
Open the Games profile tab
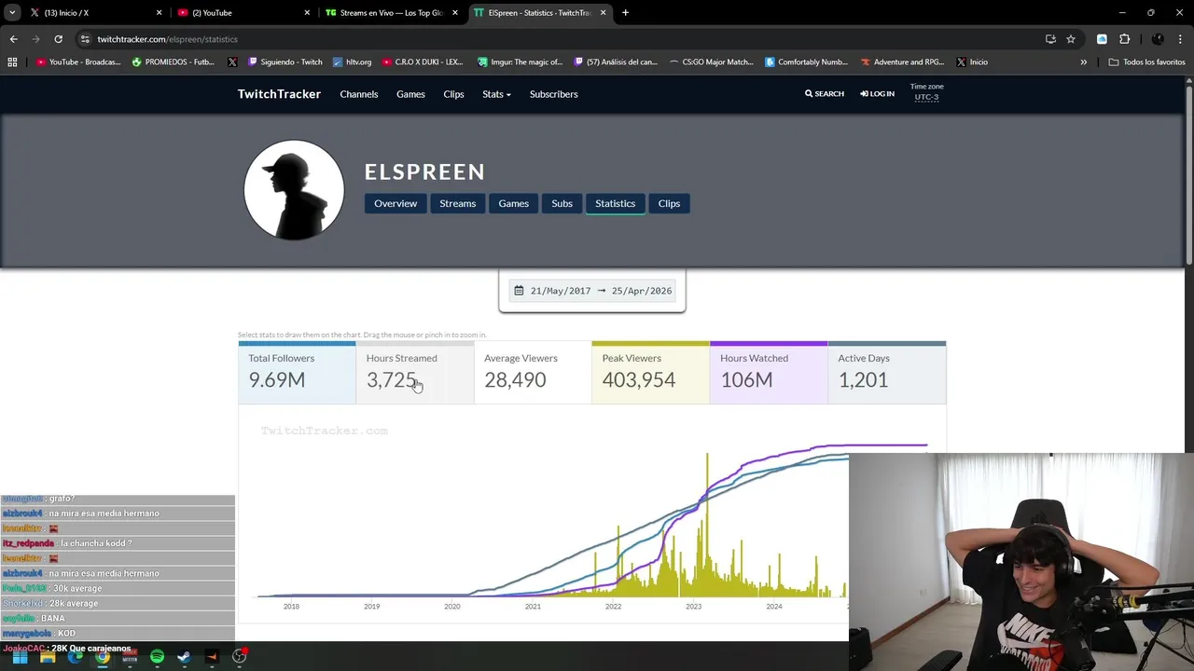point(514,203)
